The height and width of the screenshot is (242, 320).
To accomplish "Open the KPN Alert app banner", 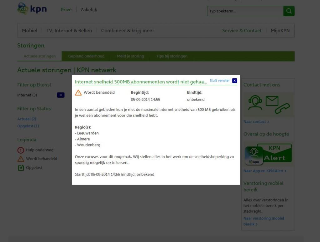I will click(x=268, y=154).
